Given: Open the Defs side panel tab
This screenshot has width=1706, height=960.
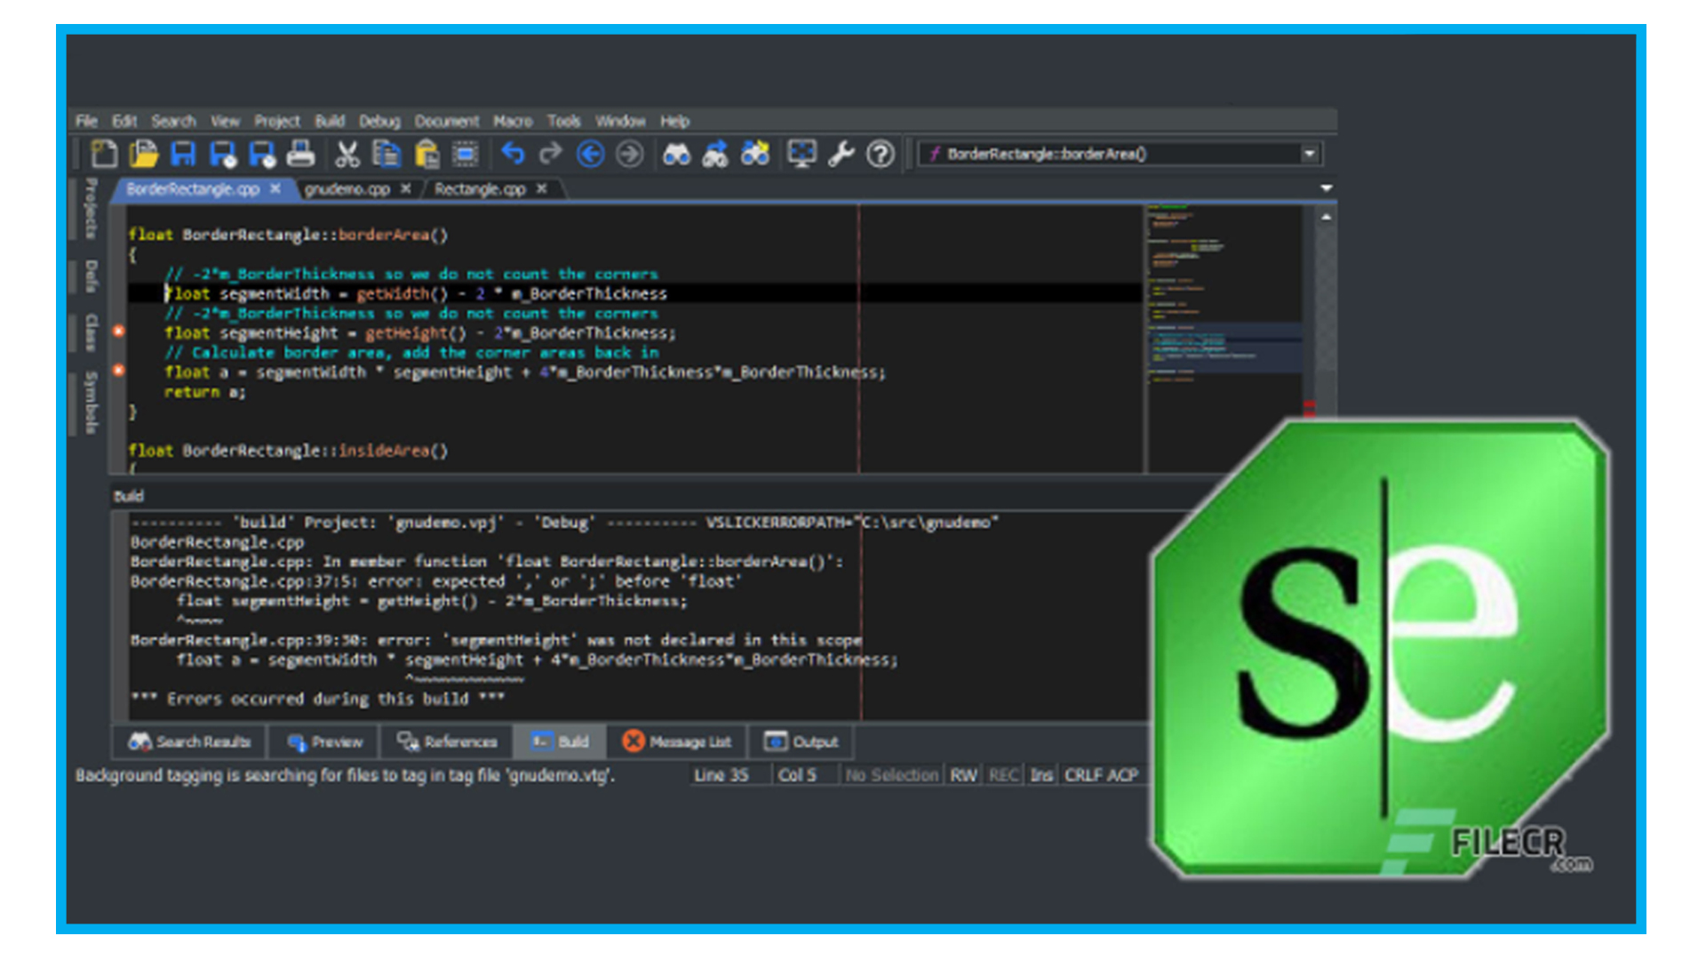Looking at the screenshot, I should [x=91, y=276].
